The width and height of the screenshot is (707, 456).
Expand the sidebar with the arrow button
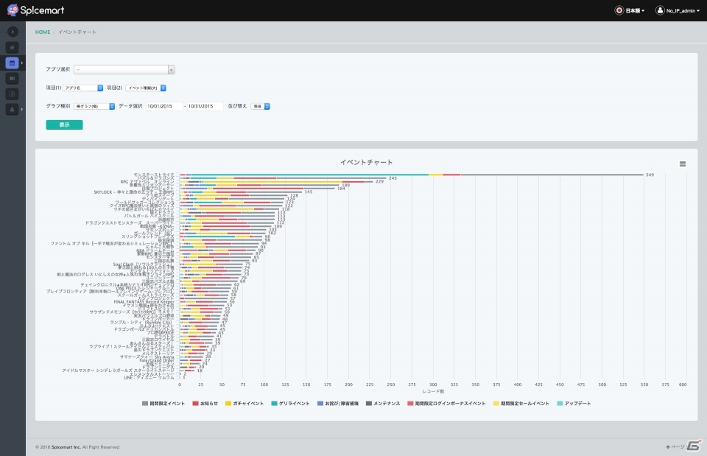click(13, 32)
